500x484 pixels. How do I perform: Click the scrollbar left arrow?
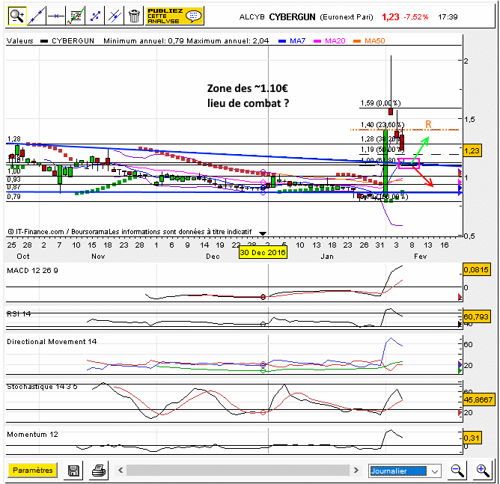point(121,470)
